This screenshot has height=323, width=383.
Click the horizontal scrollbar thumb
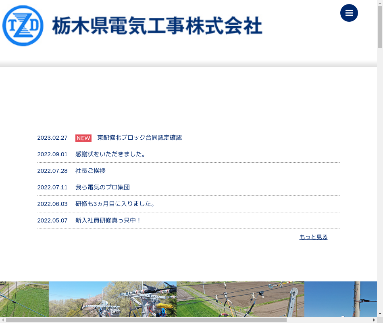146,320
